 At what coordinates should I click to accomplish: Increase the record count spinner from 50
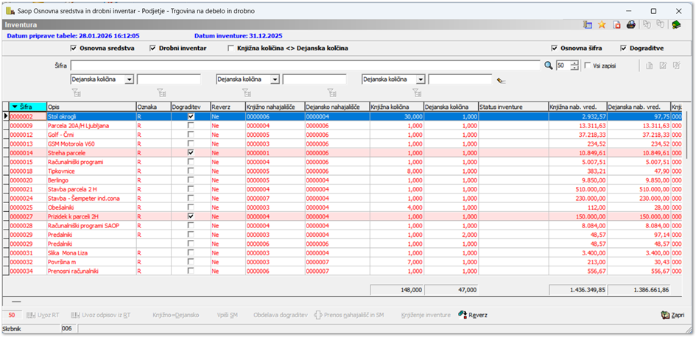pos(574,63)
